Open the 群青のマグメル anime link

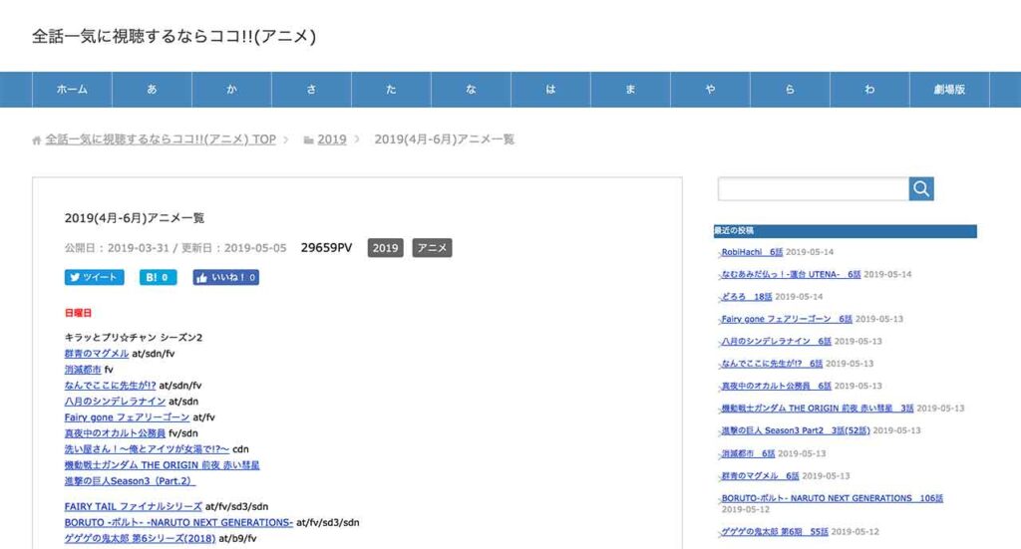[97, 353]
